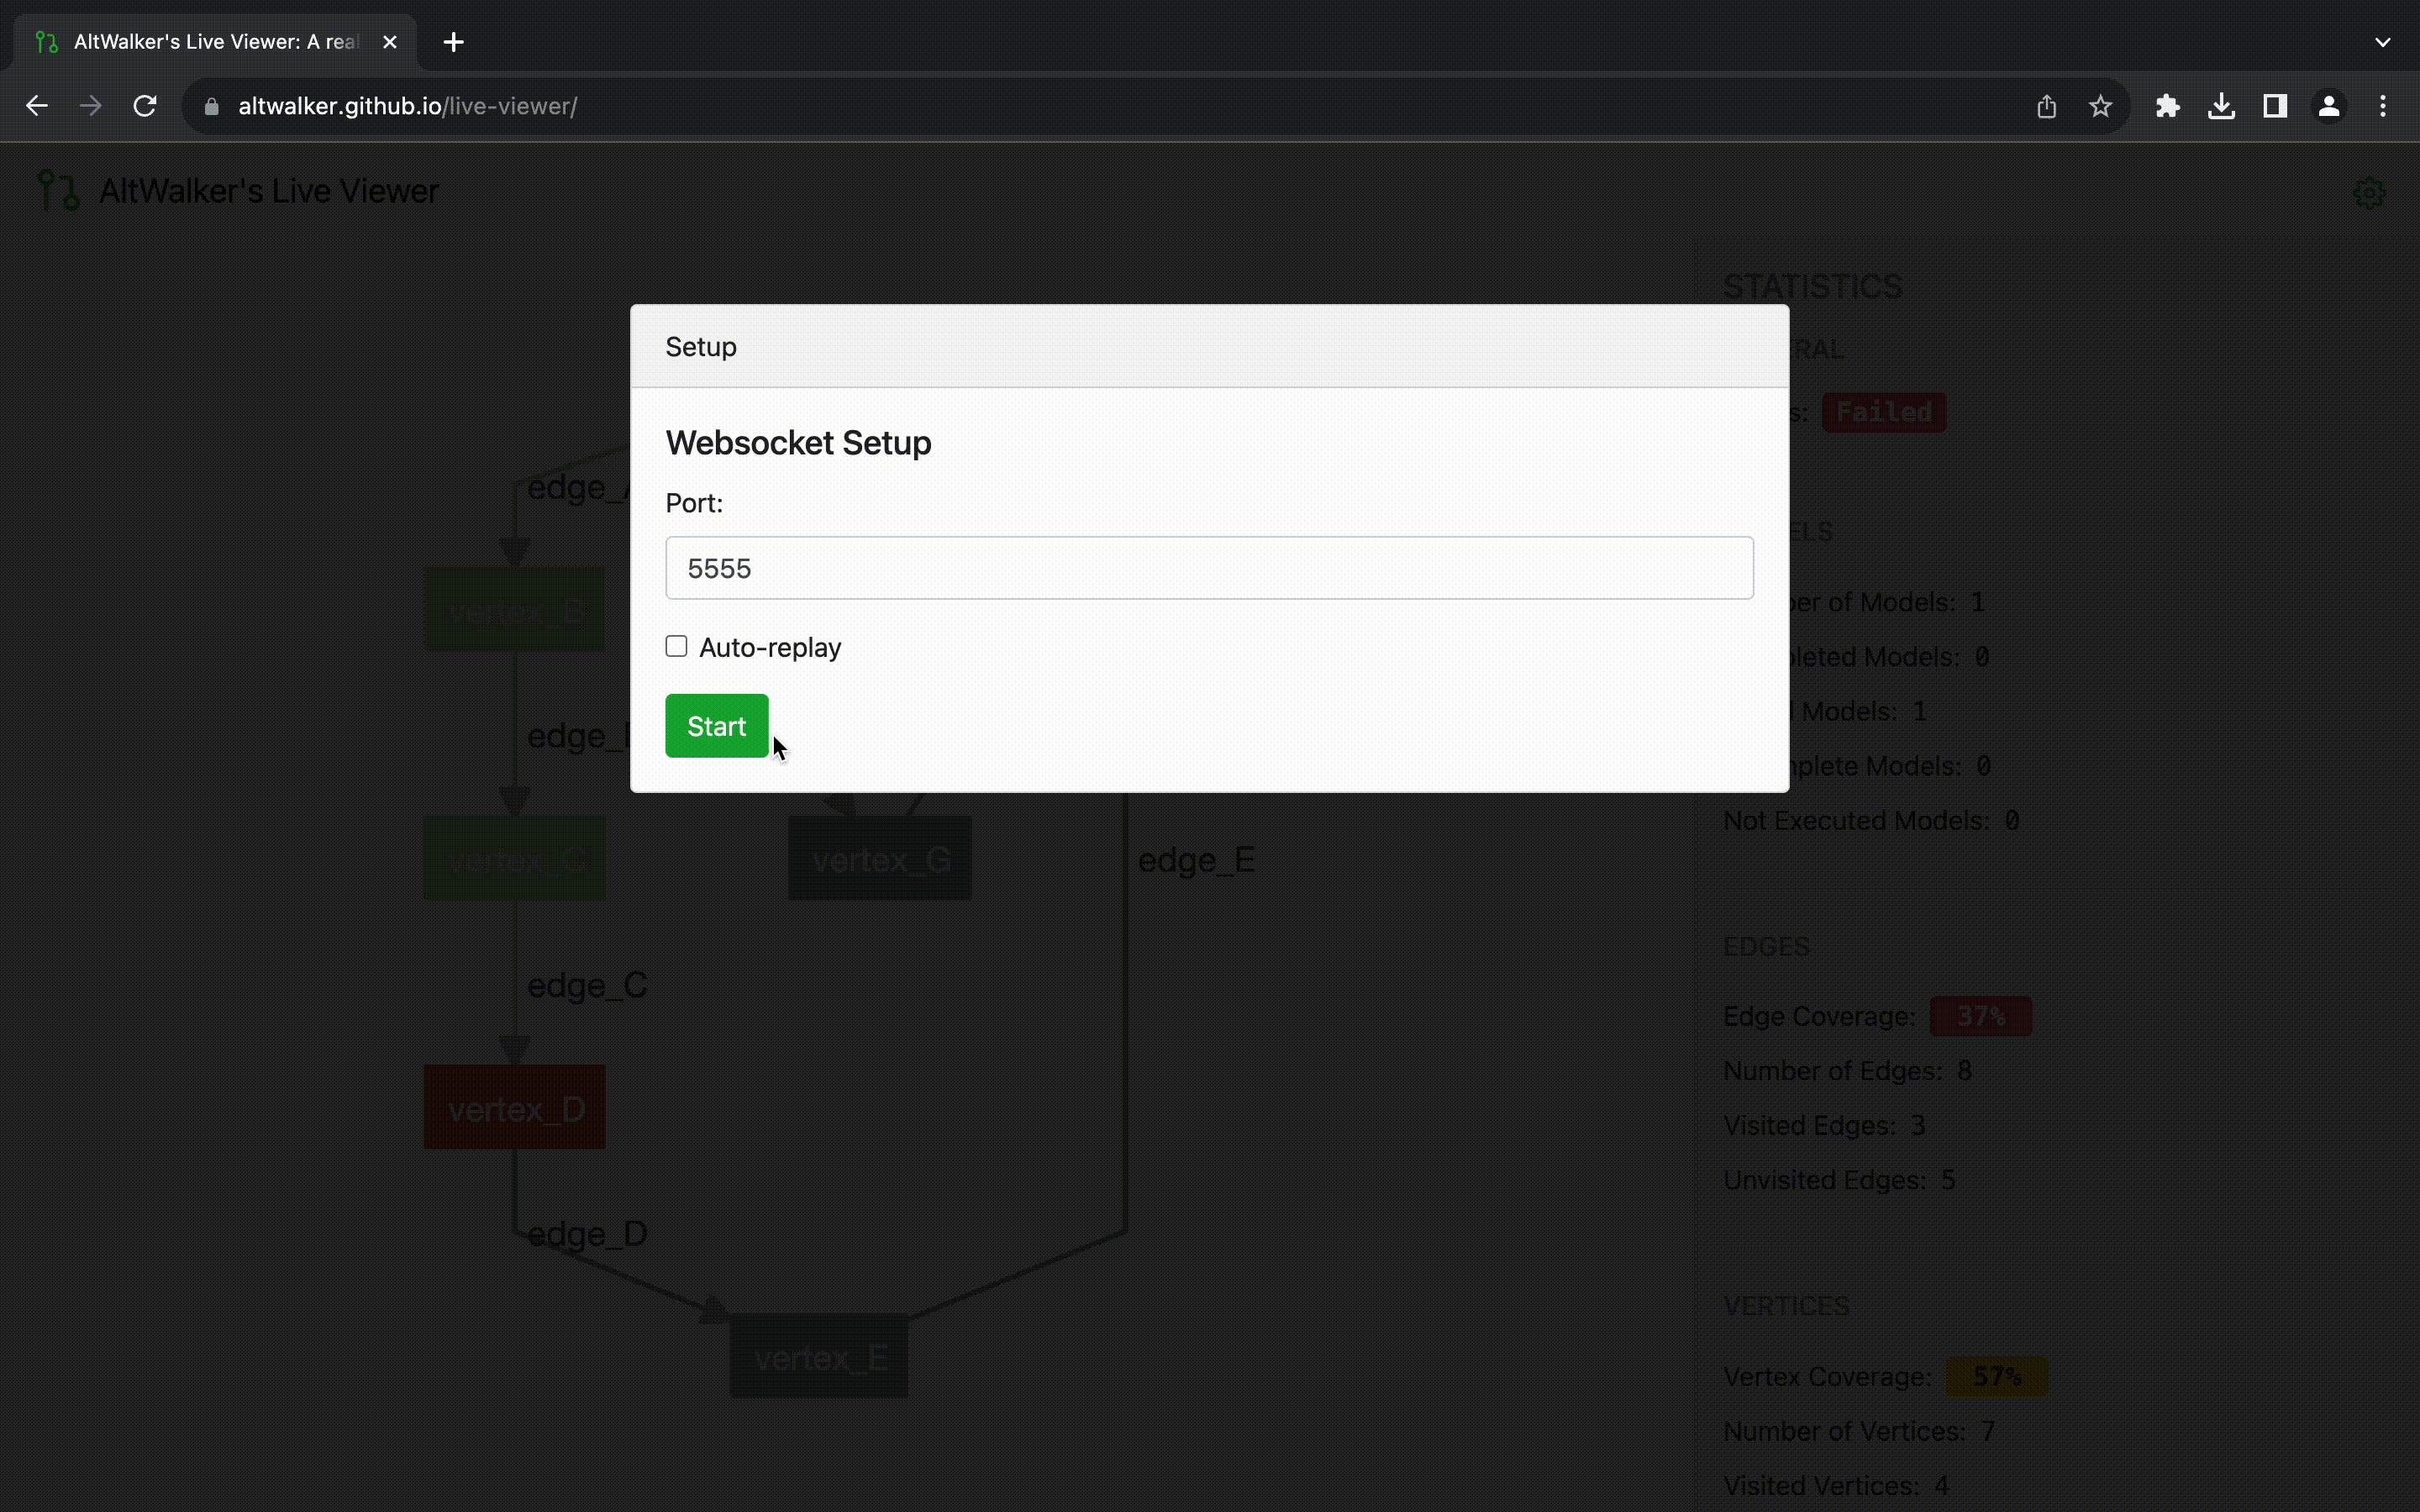Expand the tab list chevron at top right
This screenshot has width=2420, height=1512.
point(2384,42)
